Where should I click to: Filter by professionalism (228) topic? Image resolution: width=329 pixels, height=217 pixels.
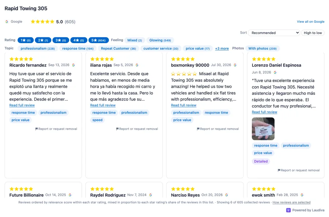tap(38, 49)
